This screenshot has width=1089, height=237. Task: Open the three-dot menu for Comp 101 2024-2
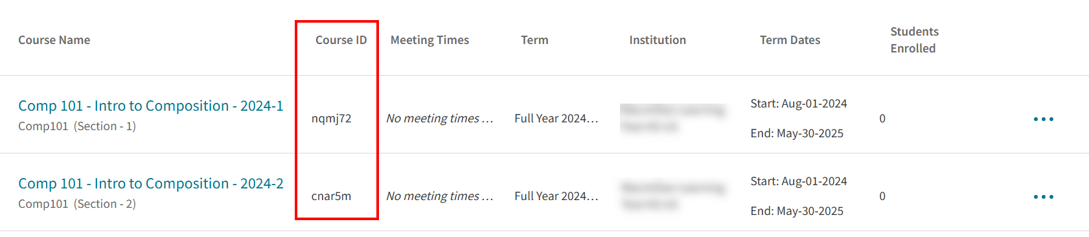1043,197
